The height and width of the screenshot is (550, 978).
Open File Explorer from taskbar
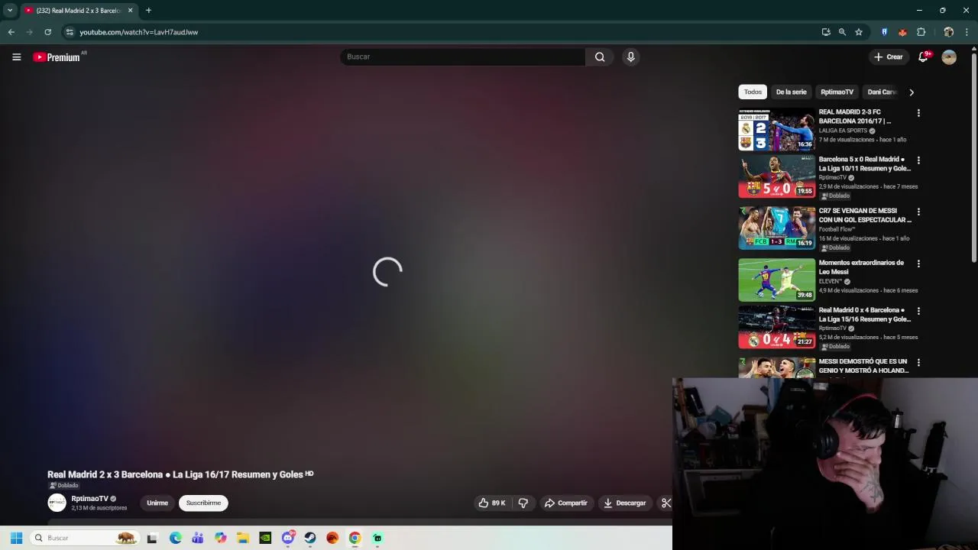(242, 538)
